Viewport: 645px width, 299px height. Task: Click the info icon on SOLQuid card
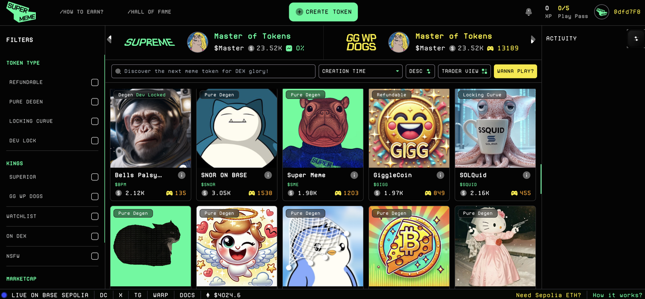[x=526, y=175]
